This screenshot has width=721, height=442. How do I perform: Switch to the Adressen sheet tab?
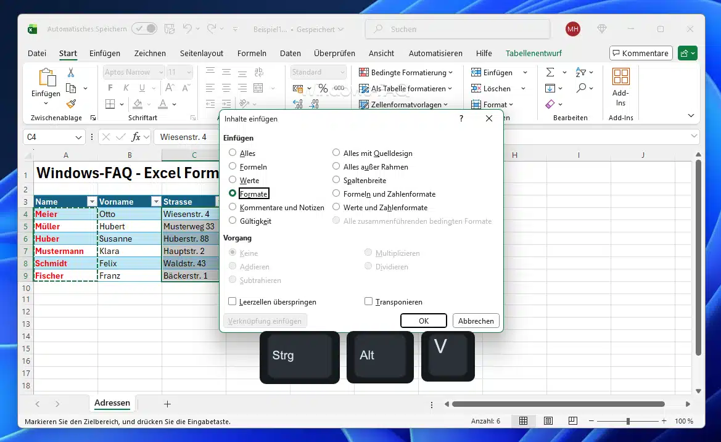pos(112,403)
